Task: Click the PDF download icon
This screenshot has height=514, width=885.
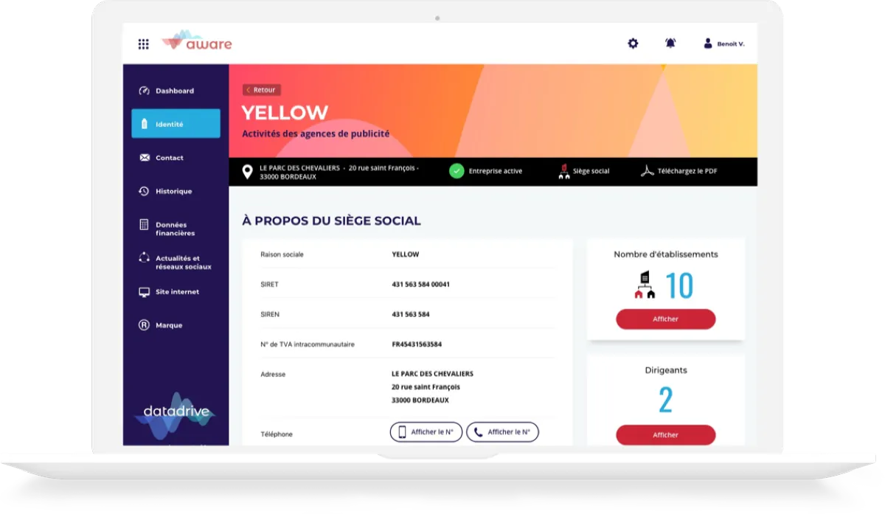Action: click(648, 171)
